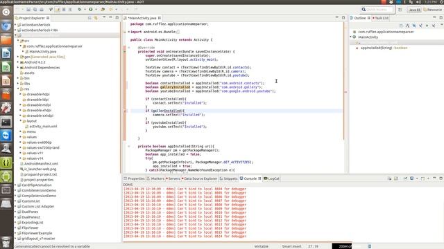Click the green Run toolbar icon
Screen dimensions: 444x249
pos(91,10)
